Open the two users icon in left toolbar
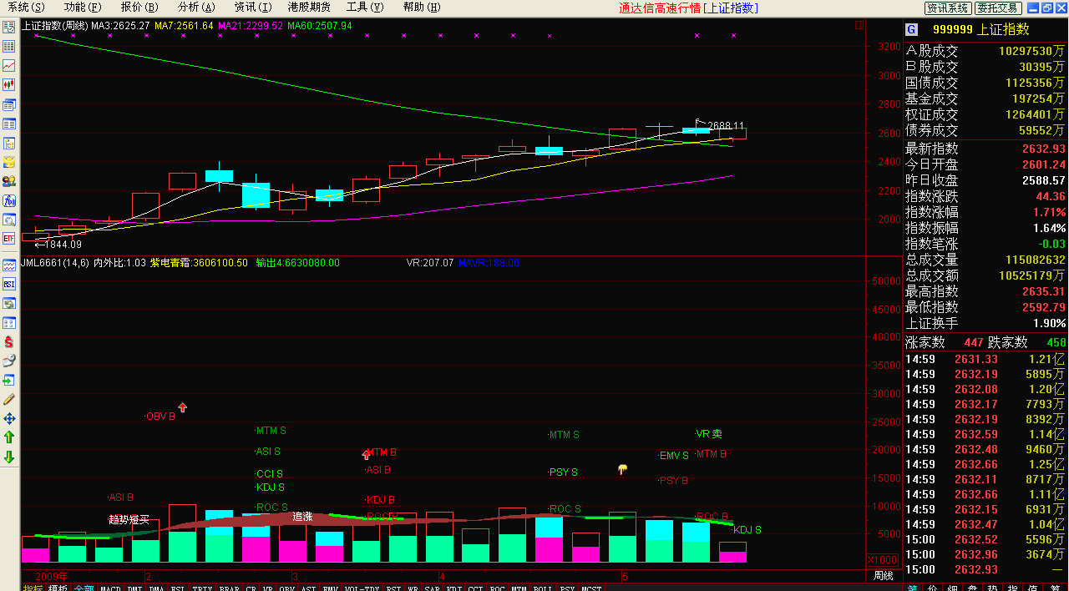1069x591 pixels. coord(9,181)
